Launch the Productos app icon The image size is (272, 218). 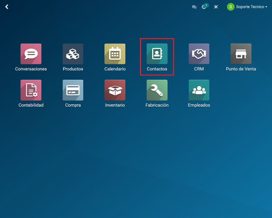[x=73, y=54]
